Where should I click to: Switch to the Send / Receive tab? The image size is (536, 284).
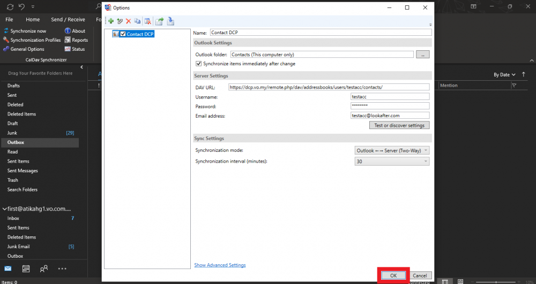coord(69,19)
